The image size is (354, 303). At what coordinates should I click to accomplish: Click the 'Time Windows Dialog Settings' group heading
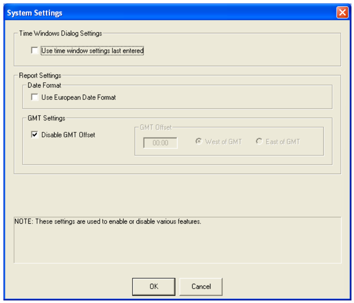coord(60,32)
